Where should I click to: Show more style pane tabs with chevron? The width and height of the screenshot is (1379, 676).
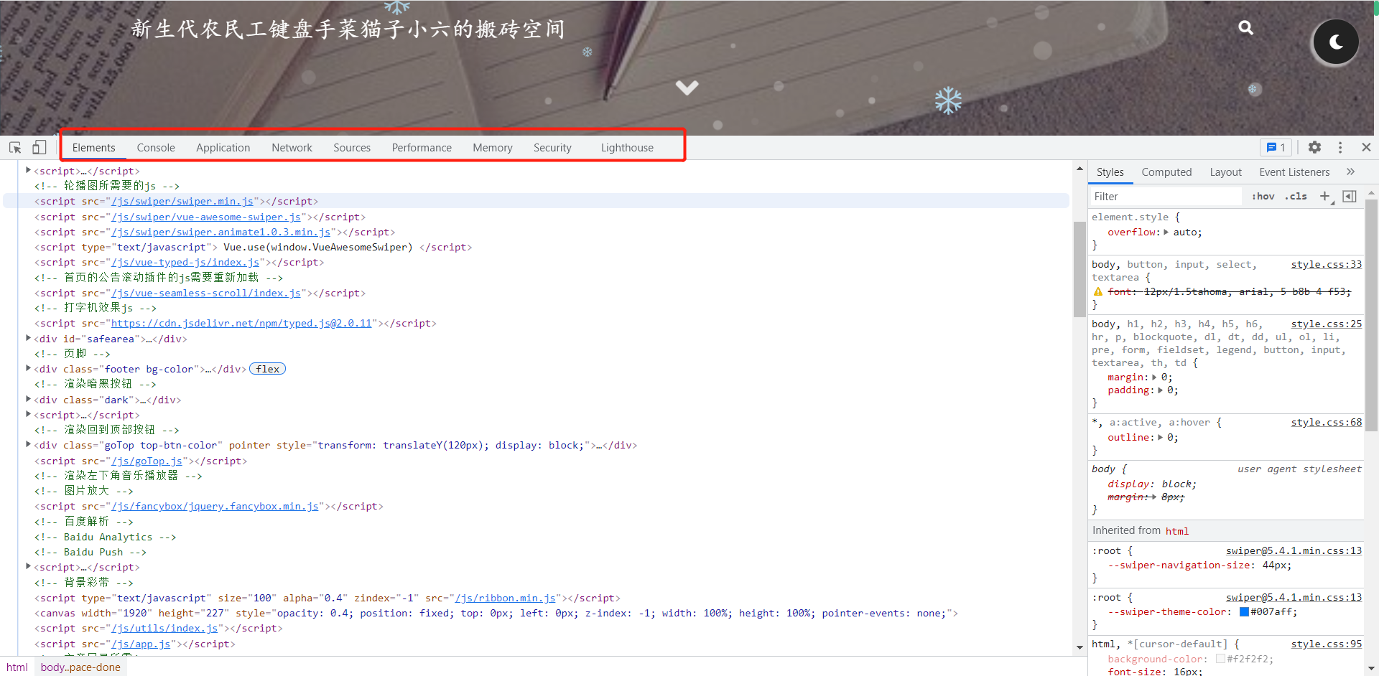click(x=1350, y=172)
